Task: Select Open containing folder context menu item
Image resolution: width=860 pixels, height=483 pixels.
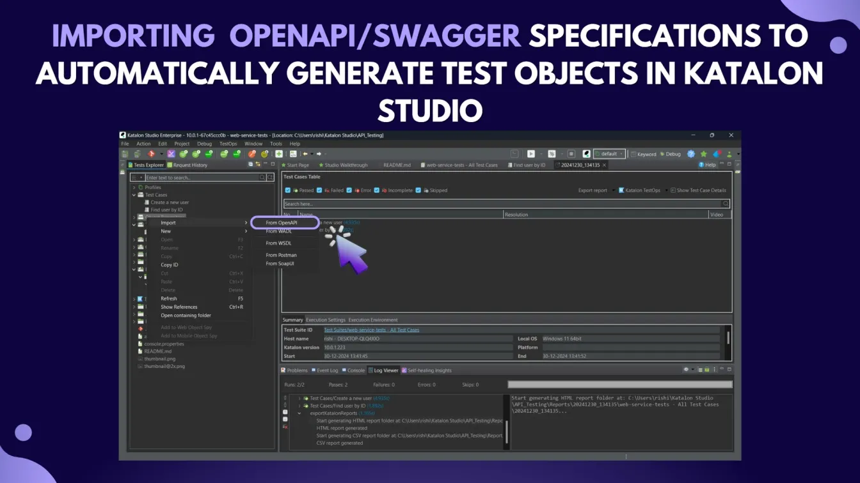Action: (186, 315)
